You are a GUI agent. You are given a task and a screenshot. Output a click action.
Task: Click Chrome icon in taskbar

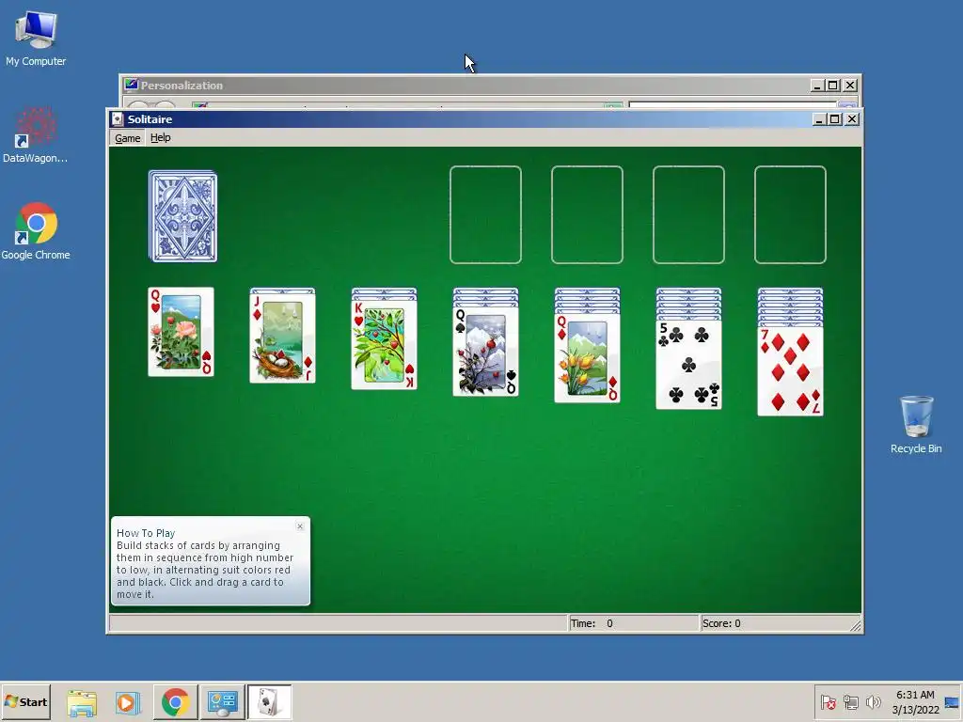pyautogui.click(x=176, y=702)
